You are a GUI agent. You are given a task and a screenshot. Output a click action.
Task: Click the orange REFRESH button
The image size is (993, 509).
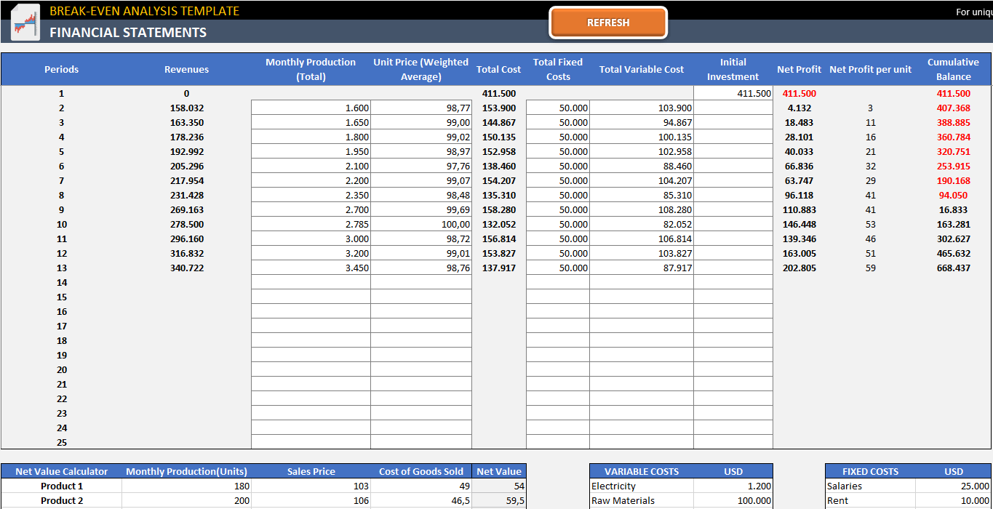tap(607, 23)
